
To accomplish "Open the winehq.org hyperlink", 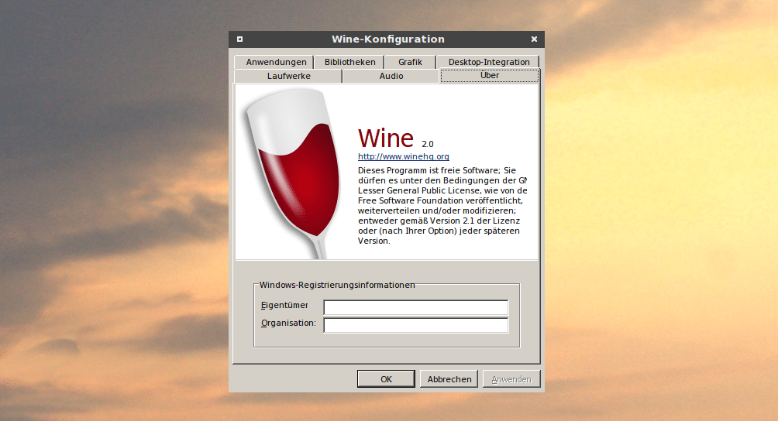I will point(404,156).
